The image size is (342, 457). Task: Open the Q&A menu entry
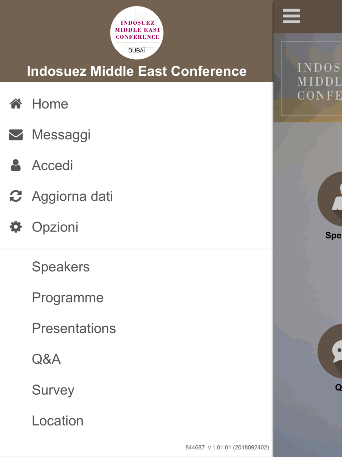[136, 359]
